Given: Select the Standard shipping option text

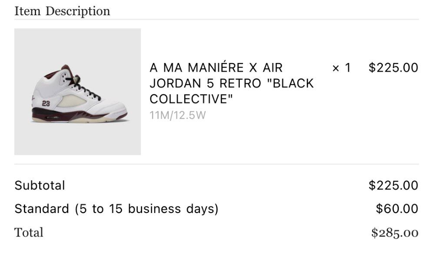Looking at the screenshot, I should (x=116, y=209).
